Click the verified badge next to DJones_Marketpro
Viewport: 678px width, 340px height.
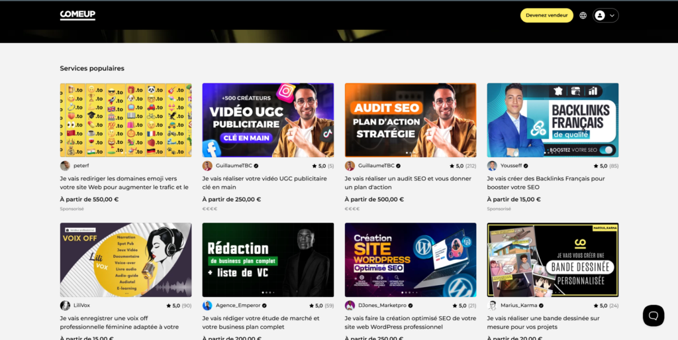411,306
